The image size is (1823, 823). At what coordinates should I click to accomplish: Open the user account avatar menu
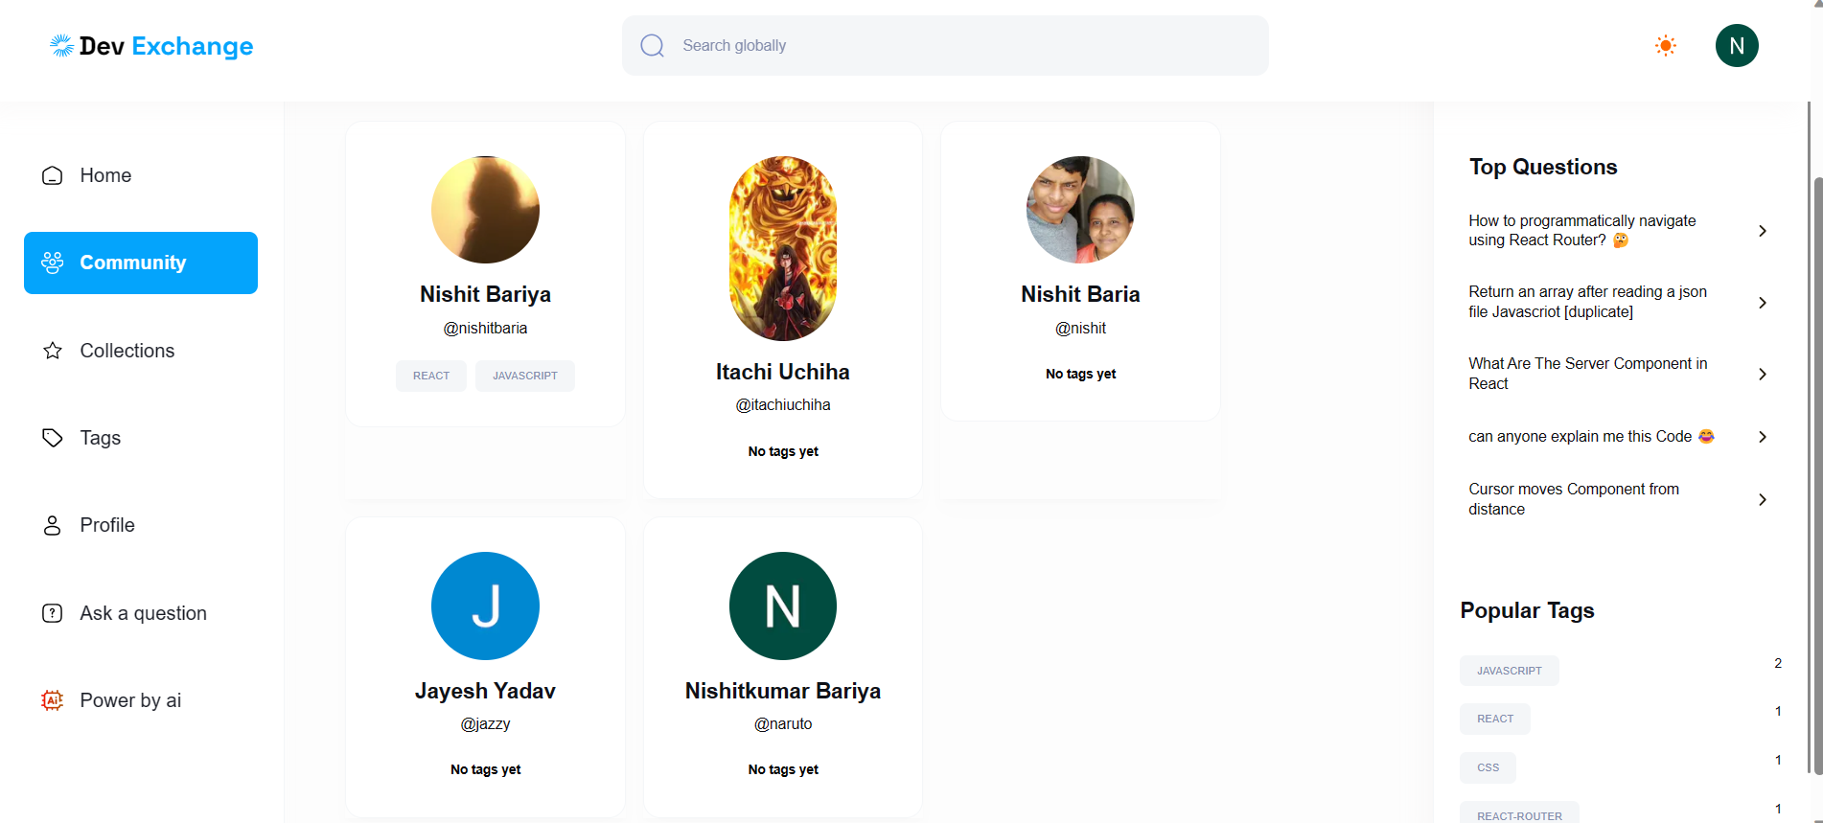click(x=1736, y=45)
